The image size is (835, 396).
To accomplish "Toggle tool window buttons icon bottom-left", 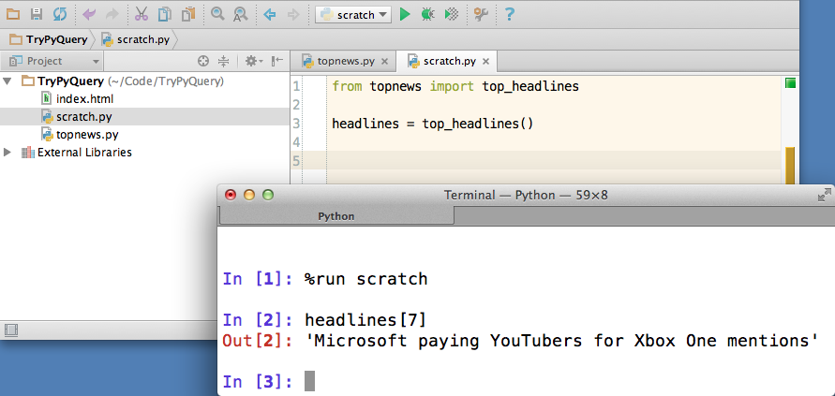I will (x=10, y=330).
